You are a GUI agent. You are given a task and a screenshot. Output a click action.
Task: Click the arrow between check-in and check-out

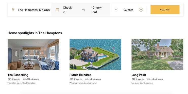(x=83, y=10)
